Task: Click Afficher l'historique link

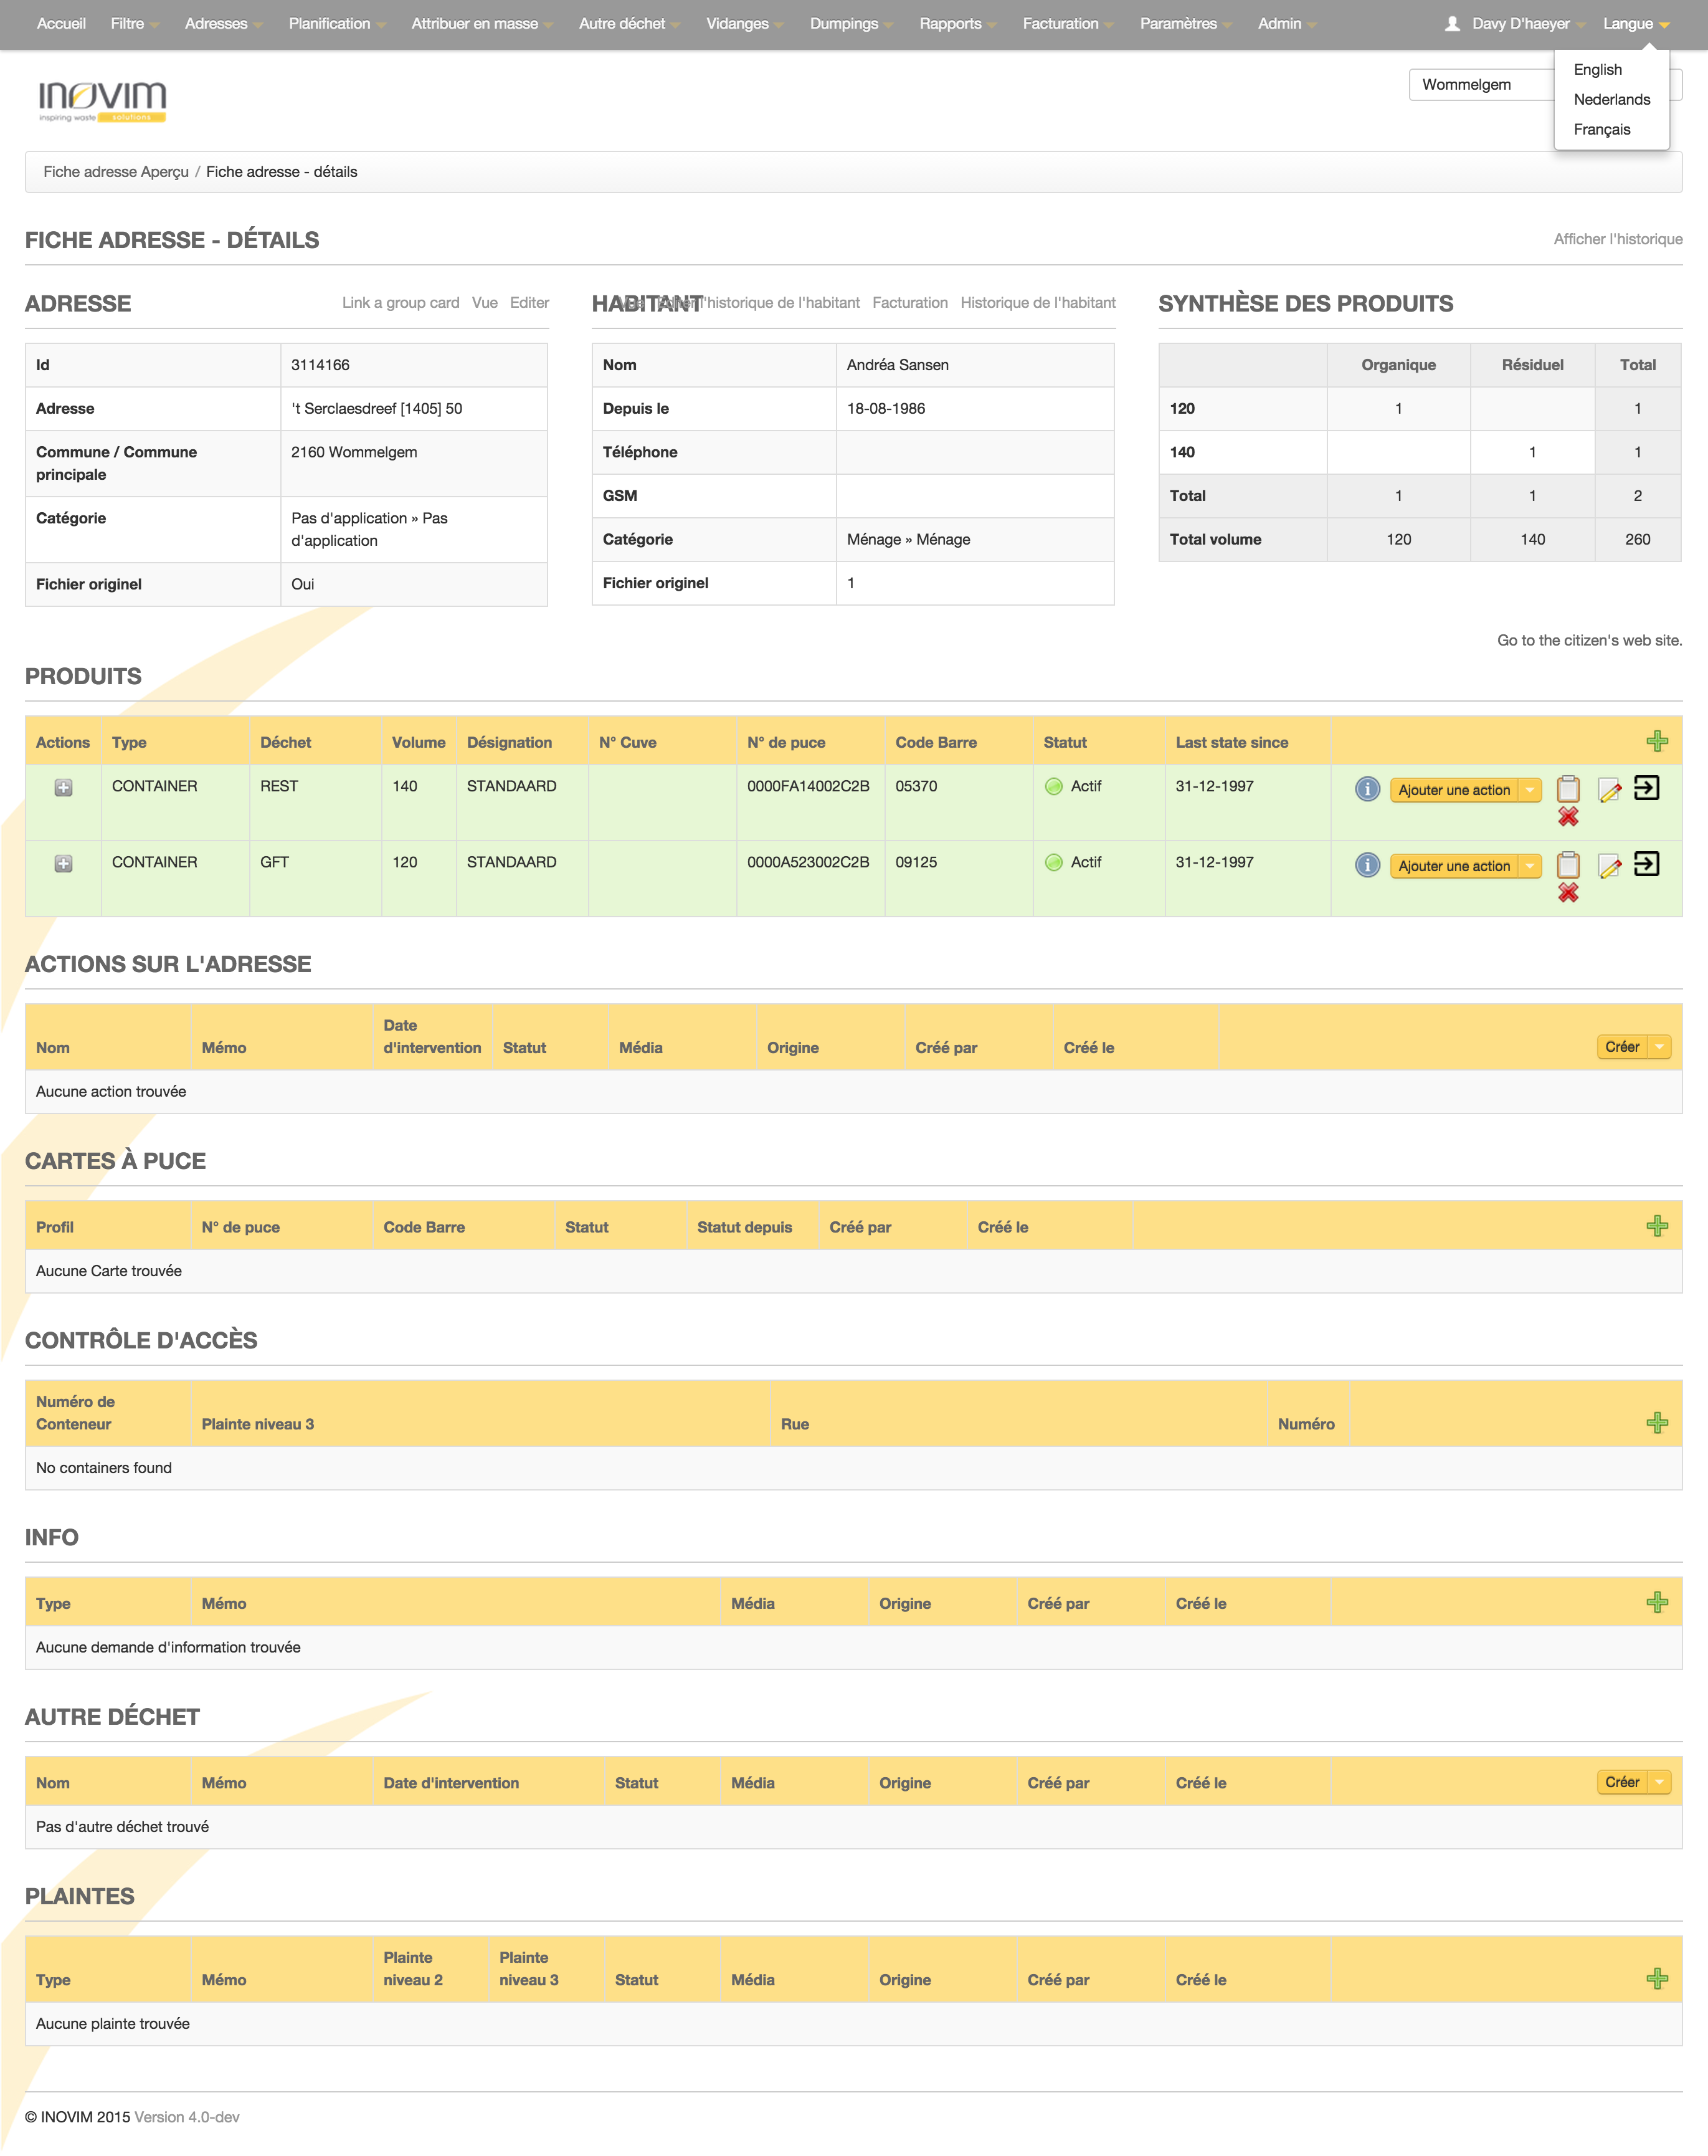Action: (x=1617, y=239)
